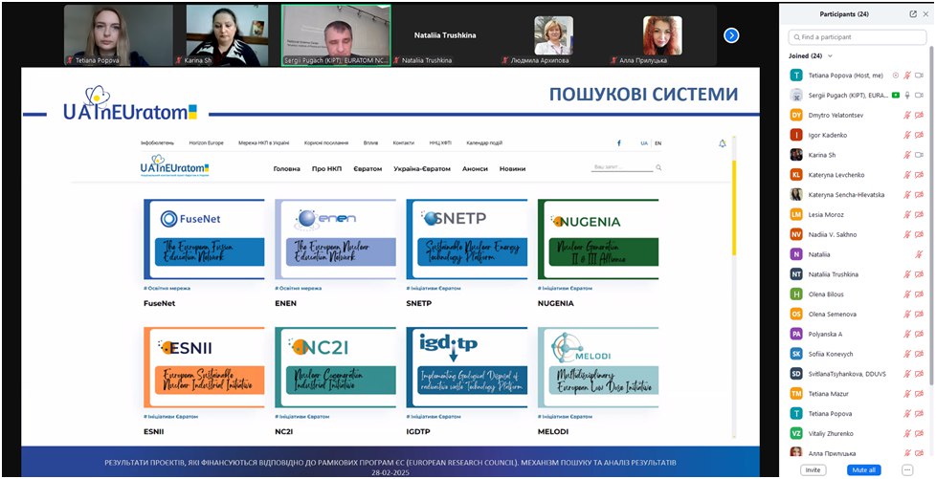Click Nadiia V. Sakhno's disabled camera icon
Image resolution: width=936 pixels, height=479 pixels.
point(920,234)
